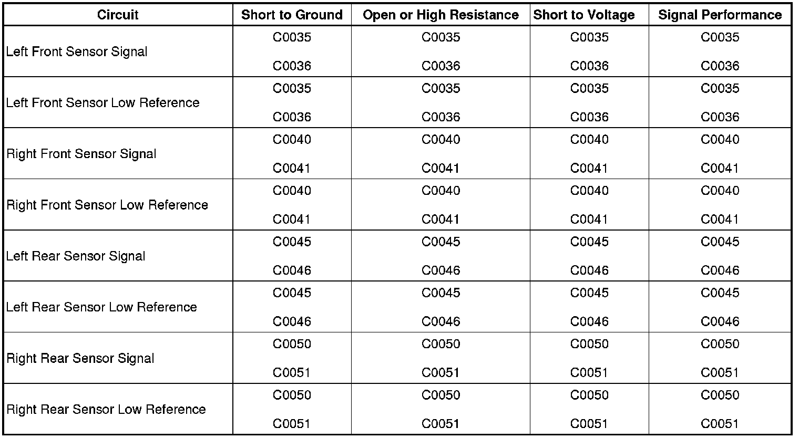Click the "Left Front Sensor Signal" row label
The width and height of the screenshot is (799, 438).
pyautogui.click(x=77, y=52)
